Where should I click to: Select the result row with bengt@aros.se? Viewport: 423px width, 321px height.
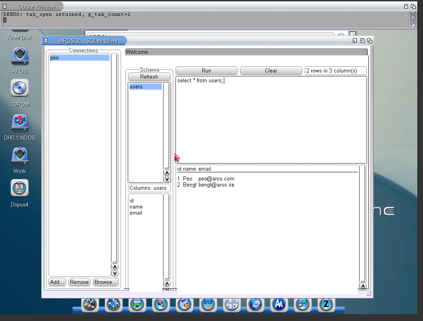pos(267,185)
